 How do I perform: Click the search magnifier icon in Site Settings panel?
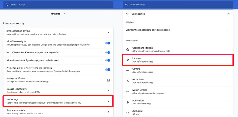click(126, 5)
